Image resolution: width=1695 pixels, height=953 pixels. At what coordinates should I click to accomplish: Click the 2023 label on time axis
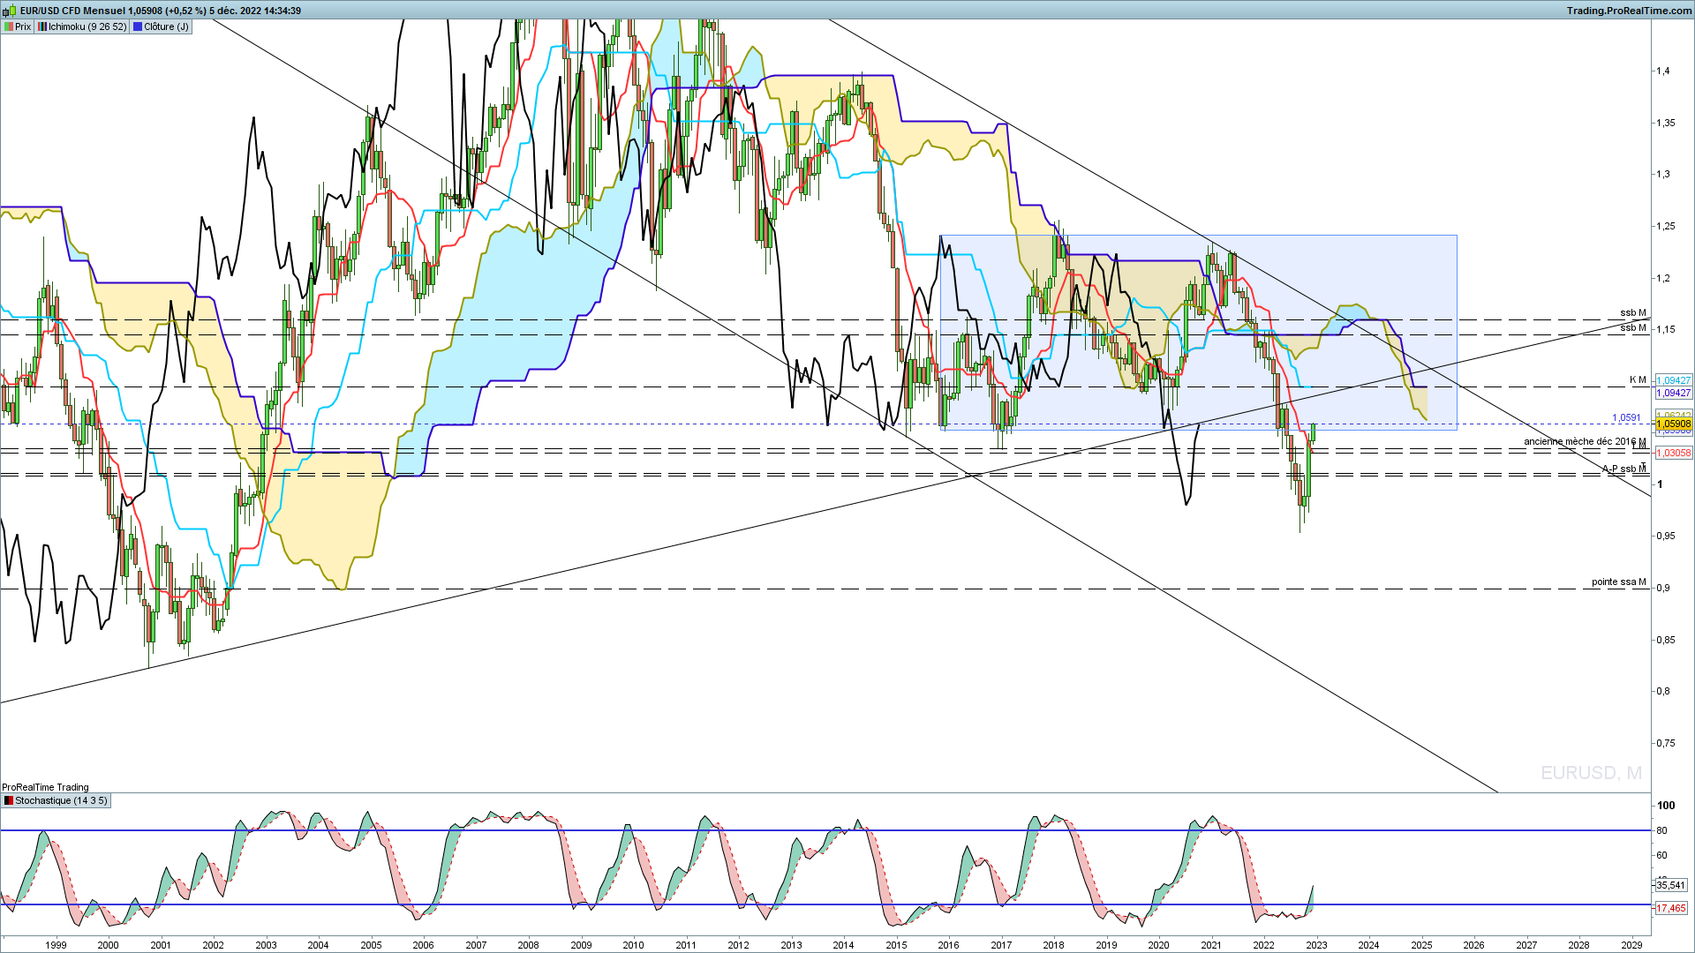coord(1316,945)
